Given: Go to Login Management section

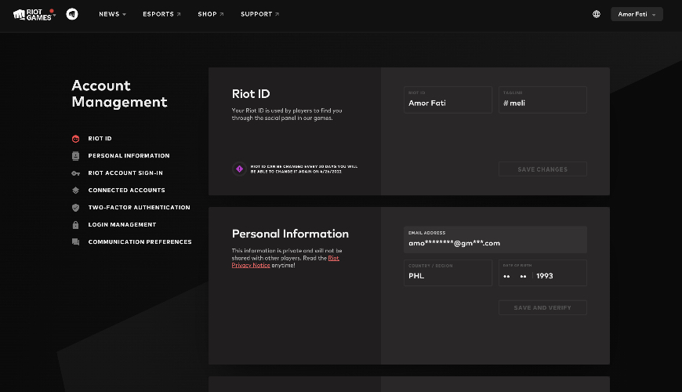Looking at the screenshot, I should click(122, 224).
